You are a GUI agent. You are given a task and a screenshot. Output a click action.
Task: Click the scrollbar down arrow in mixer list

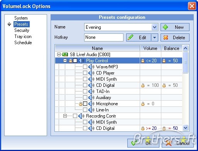click(x=185, y=128)
